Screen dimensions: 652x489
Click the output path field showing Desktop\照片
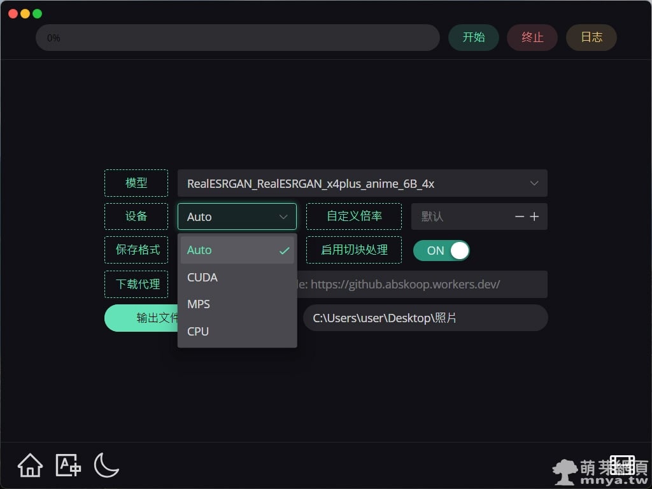click(x=425, y=318)
